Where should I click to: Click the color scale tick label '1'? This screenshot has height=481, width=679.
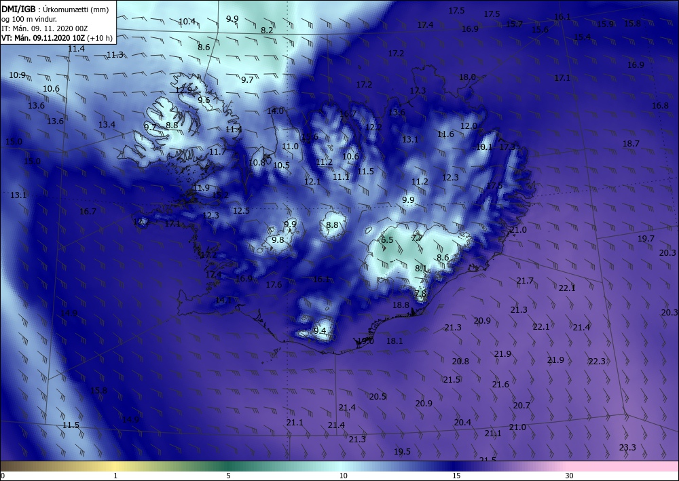click(115, 476)
